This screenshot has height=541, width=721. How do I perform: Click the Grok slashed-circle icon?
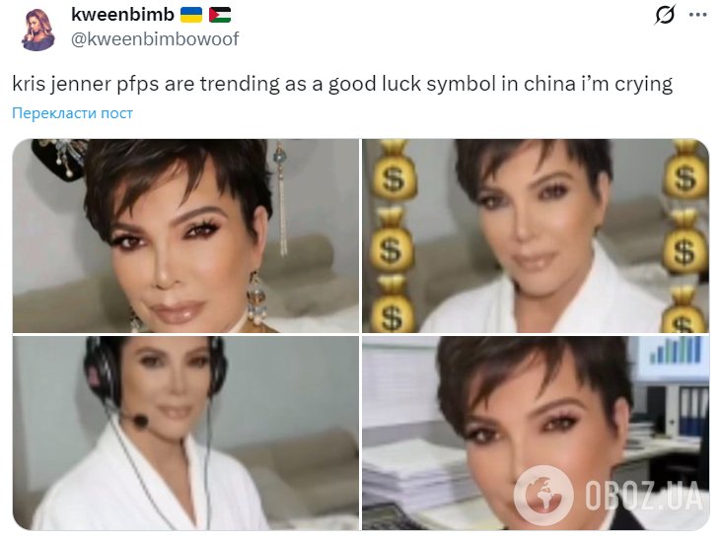(665, 14)
